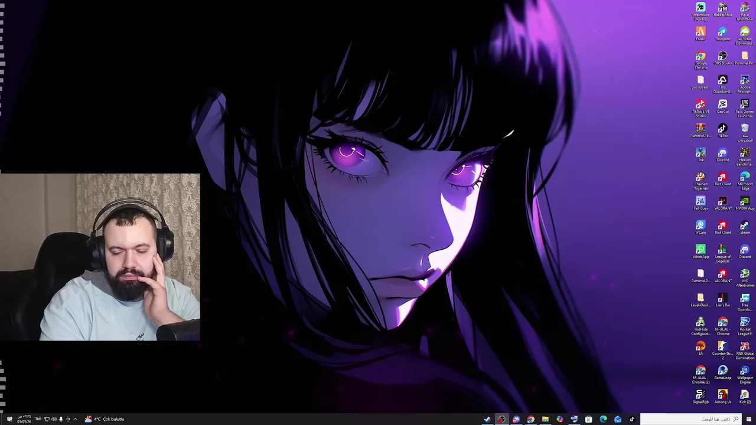The image size is (756, 425).
Task: Open the FiveM desktop shortcut
Action: 700,34
